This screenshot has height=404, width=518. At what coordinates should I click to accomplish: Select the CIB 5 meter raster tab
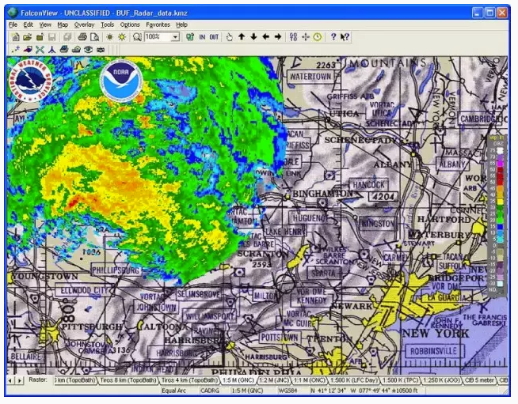479,380
